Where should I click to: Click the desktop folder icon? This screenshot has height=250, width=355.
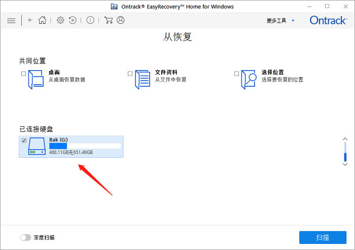tap(36, 80)
